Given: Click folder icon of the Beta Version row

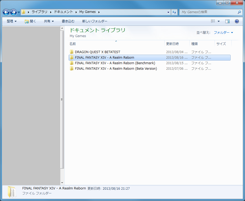Looking at the screenshot, I should (72, 68).
